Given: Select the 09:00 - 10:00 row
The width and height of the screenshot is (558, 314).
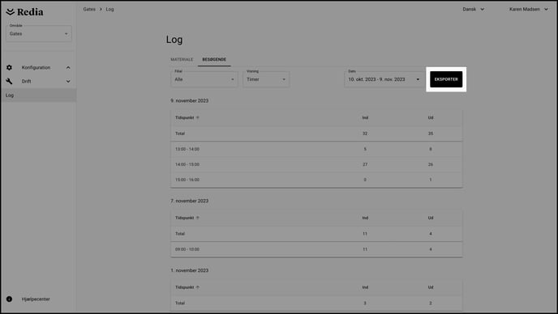Looking at the screenshot, I should pyautogui.click(x=316, y=249).
